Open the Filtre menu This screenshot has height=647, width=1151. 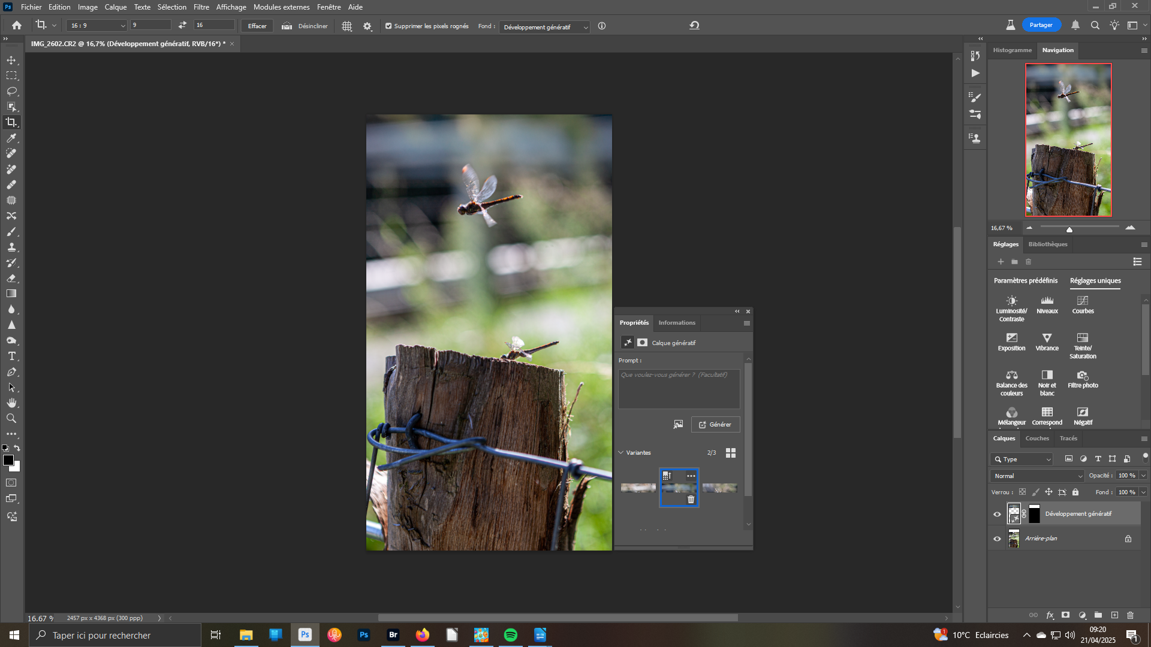201,7
